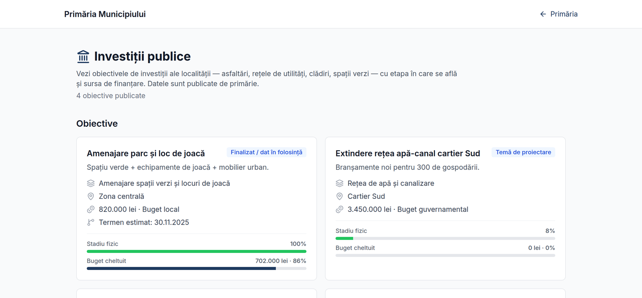This screenshot has width=642, height=298.
Task: Click the Finalizat / dat în folosință badge
Action: pos(266,152)
